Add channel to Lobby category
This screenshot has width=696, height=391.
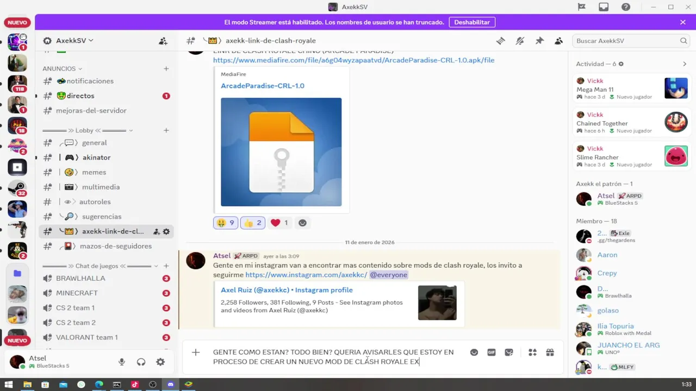point(166,130)
